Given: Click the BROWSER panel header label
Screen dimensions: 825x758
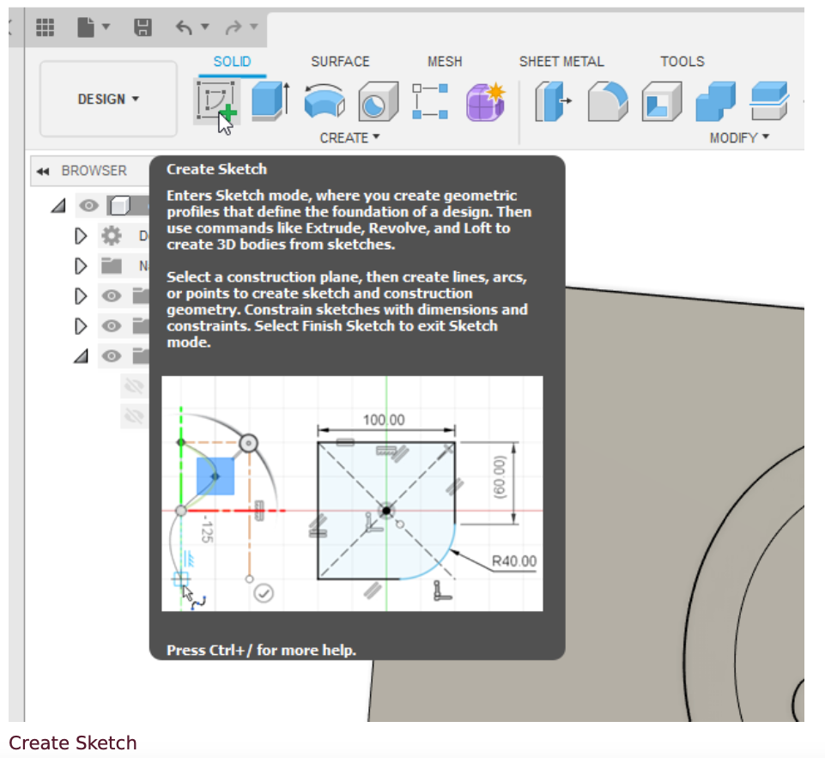Looking at the screenshot, I should click(x=94, y=171).
